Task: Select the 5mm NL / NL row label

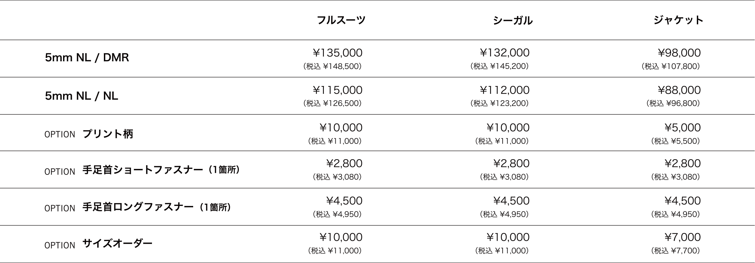Action: pyautogui.click(x=81, y=95)
